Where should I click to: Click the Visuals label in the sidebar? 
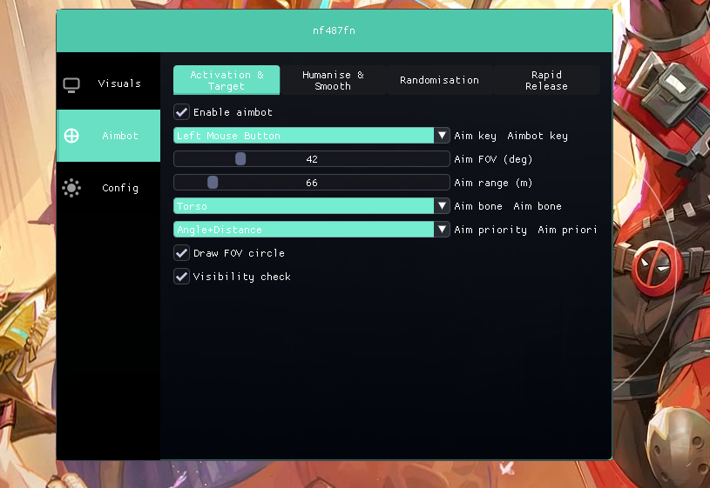pos(119,84)
